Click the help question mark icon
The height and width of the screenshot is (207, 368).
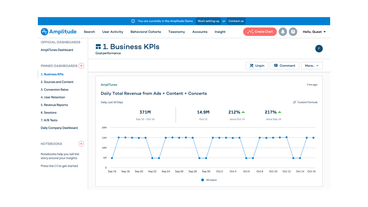coord(293,32)
